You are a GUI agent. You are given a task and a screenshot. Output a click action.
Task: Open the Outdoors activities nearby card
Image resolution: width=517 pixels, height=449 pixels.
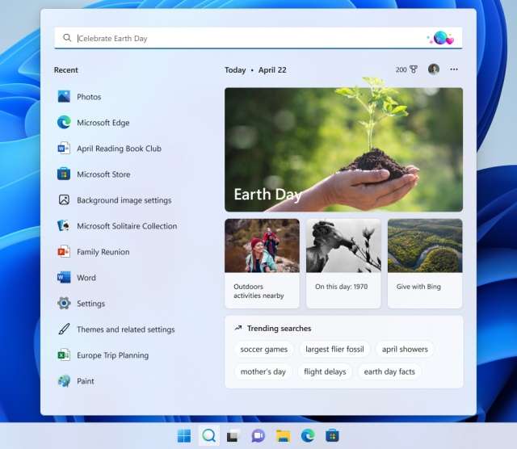[262, 263]
